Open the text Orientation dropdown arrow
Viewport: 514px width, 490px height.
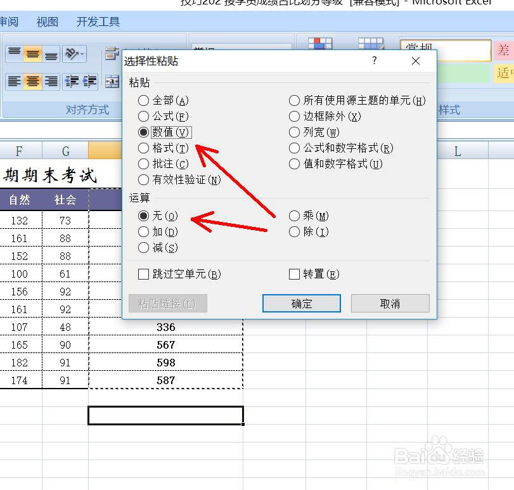point(81,54)
